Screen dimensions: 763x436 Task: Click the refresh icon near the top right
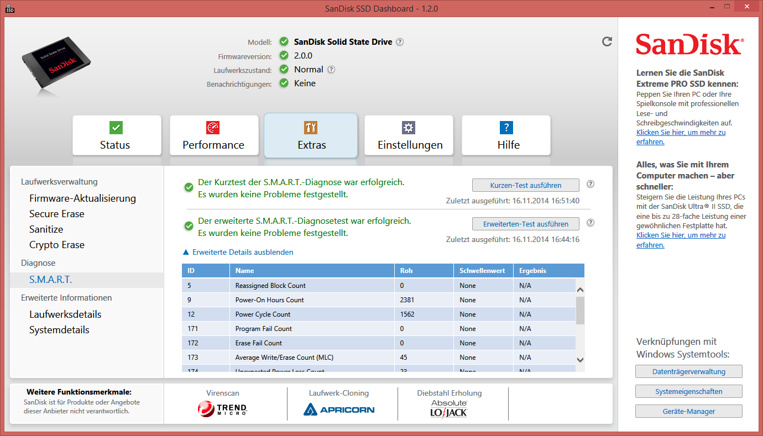[x=607, y=41]
